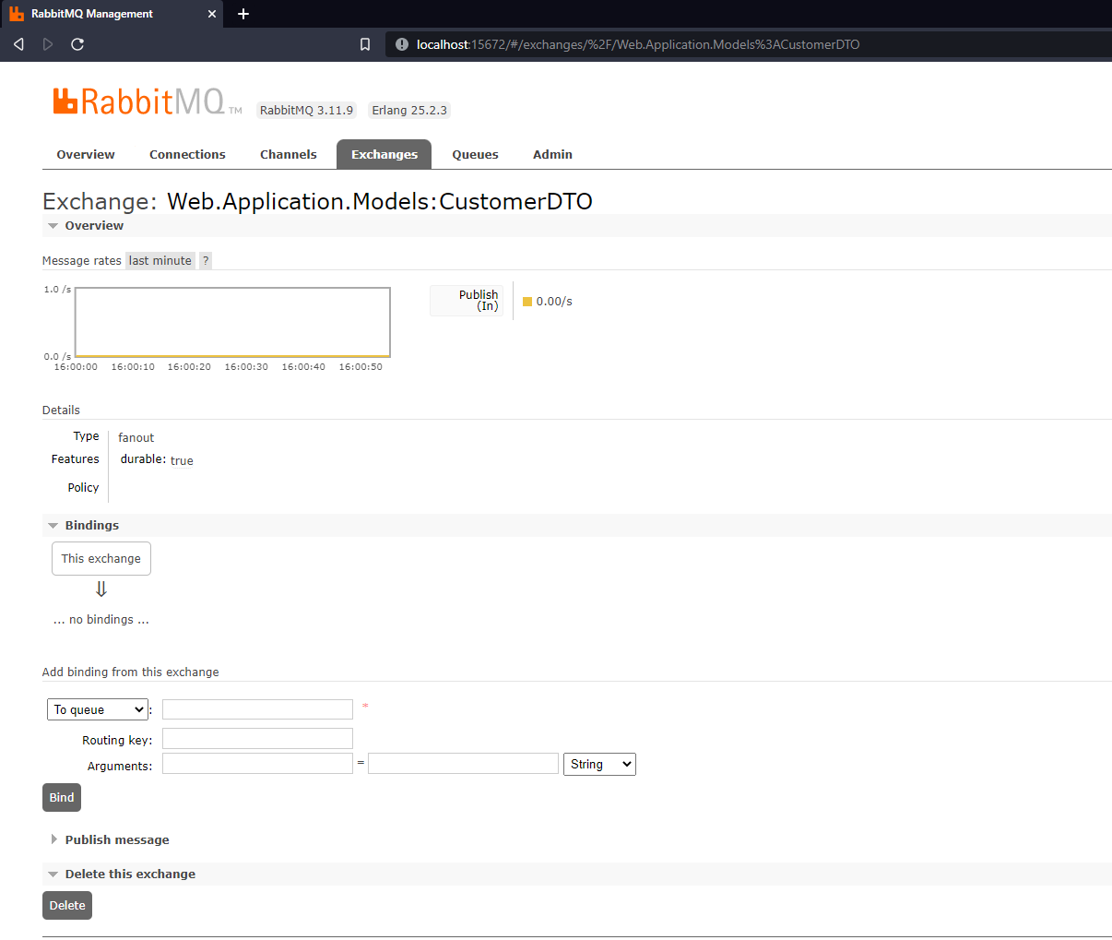Click the 0.00/s publish rate value
Screen dimensions: 1112x940
(554, 302)
